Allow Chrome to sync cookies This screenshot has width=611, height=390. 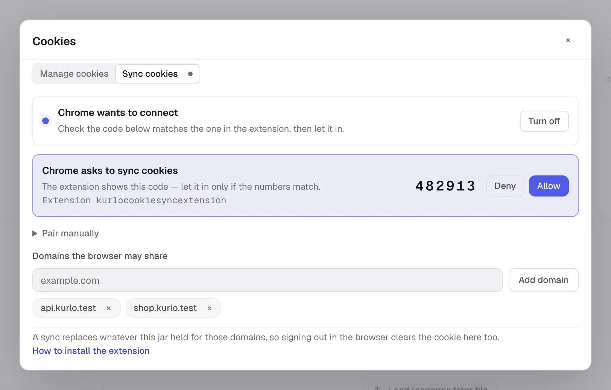point(549,186)
